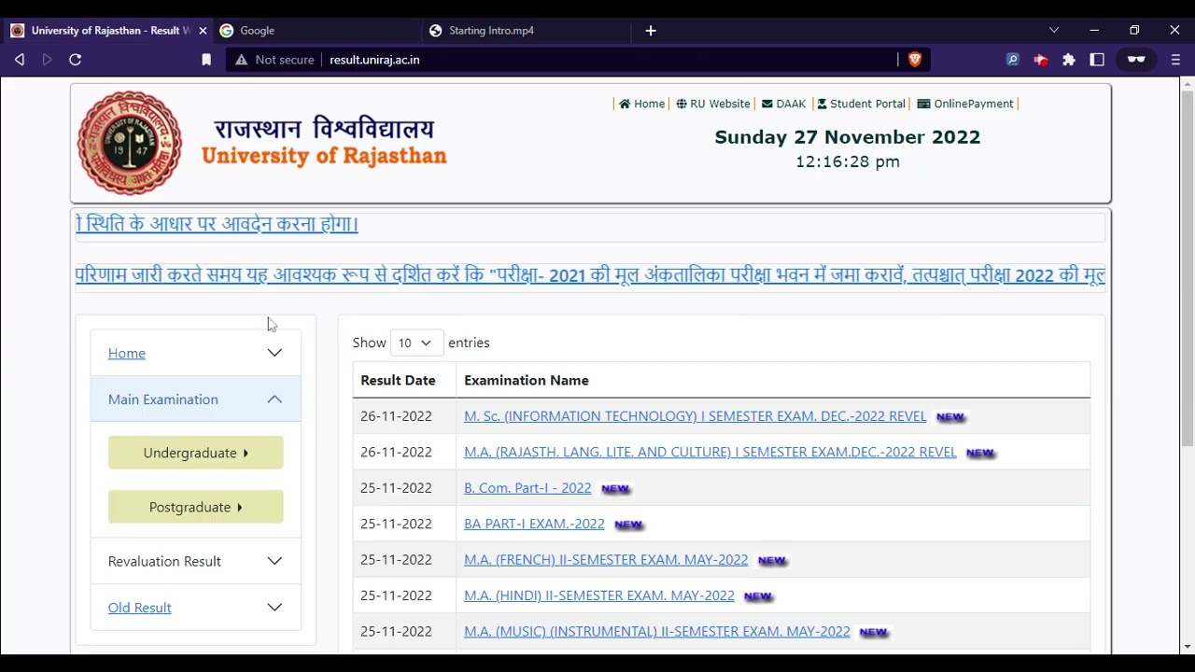Image resolution: width=1195 pixels, height=672 pixels.
Task: Reload the page with the refresh icon
Action: click(x=76, y=60)
